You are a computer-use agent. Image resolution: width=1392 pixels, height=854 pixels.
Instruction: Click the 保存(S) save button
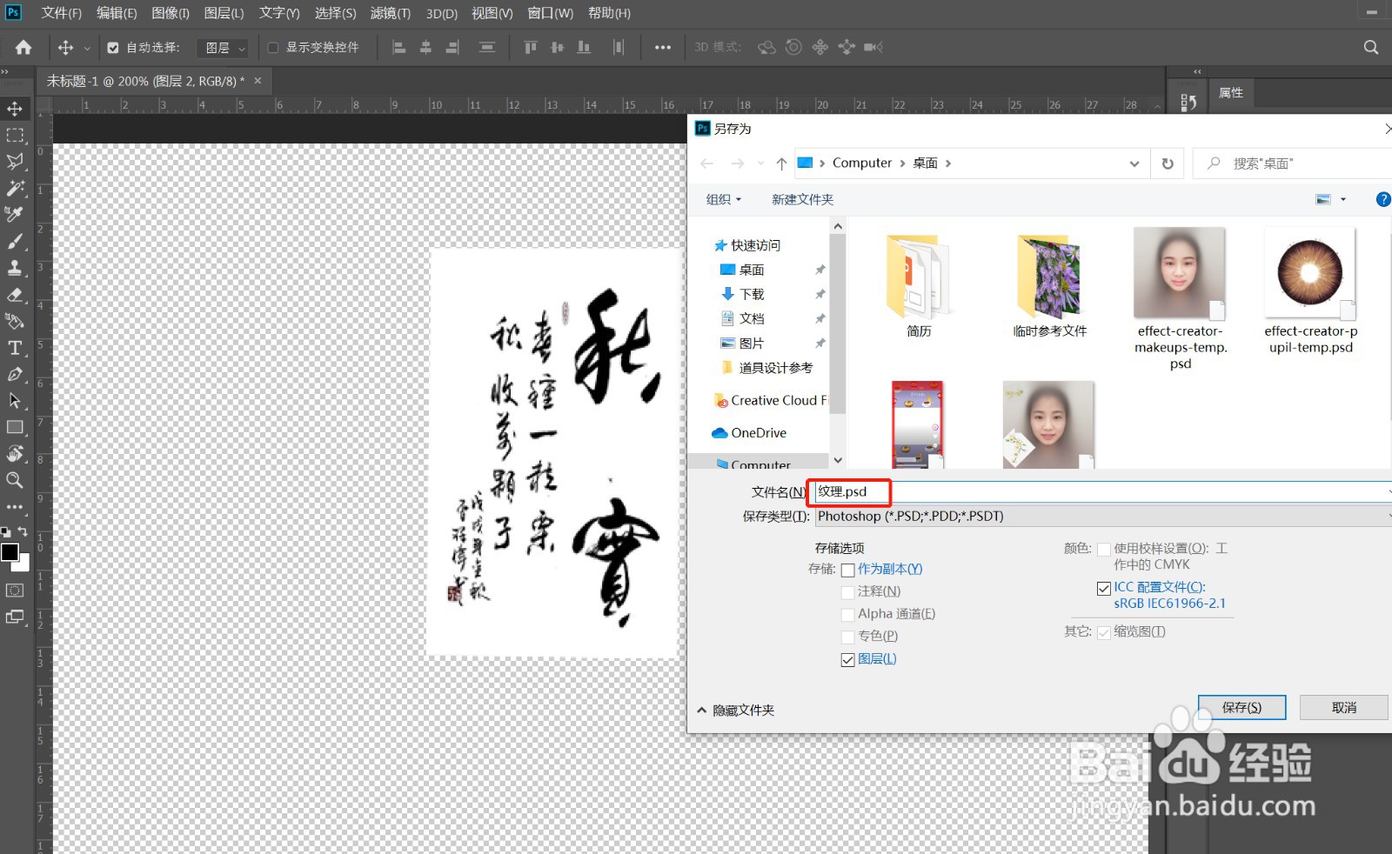click(1241, 708)
